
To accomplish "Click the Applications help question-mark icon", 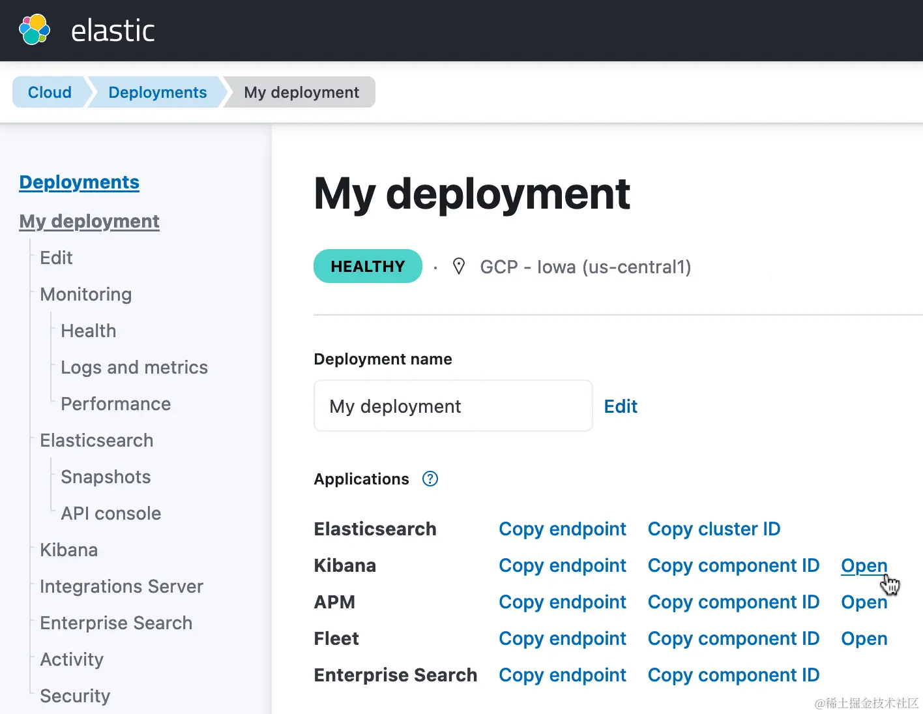I will pos(430,479).
